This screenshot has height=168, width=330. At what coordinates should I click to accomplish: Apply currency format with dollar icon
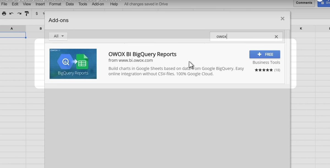click(x=37, y=13)
